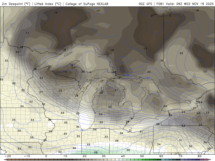Click the '70' colorbar tick label

coord(180,156)
